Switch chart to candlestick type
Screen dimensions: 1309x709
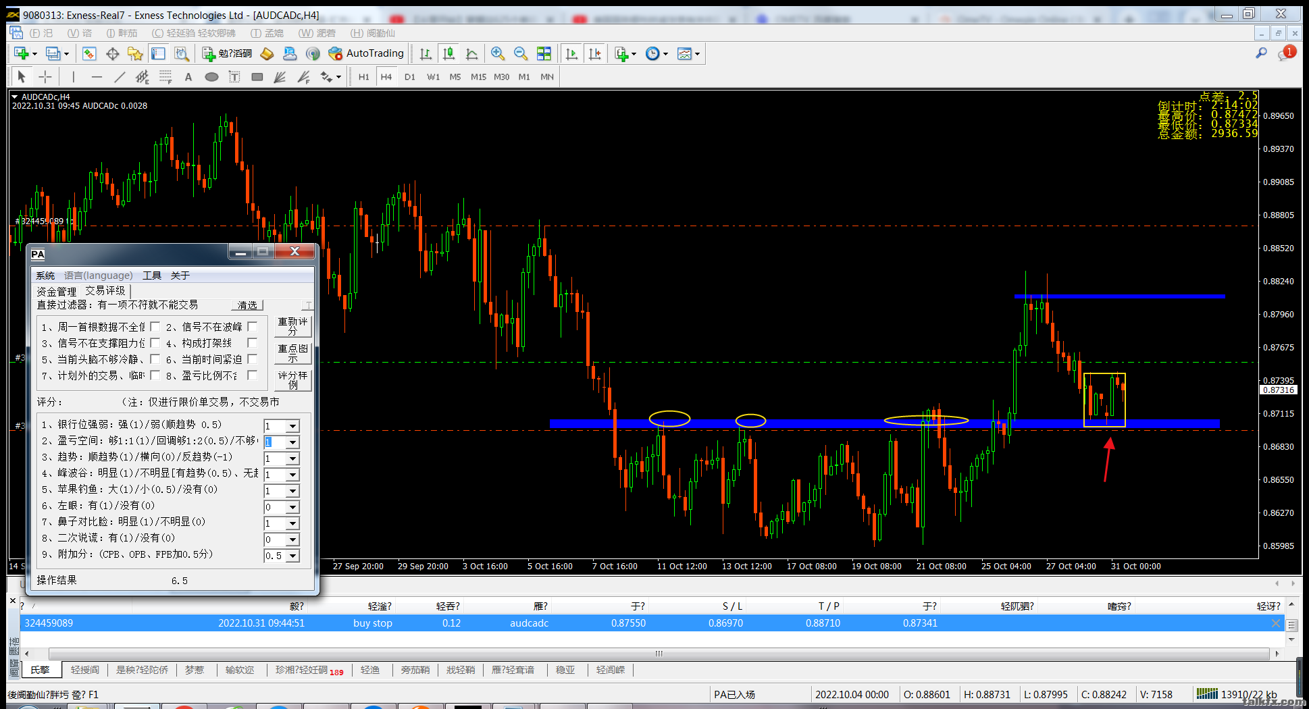click(x=448, y=53)
